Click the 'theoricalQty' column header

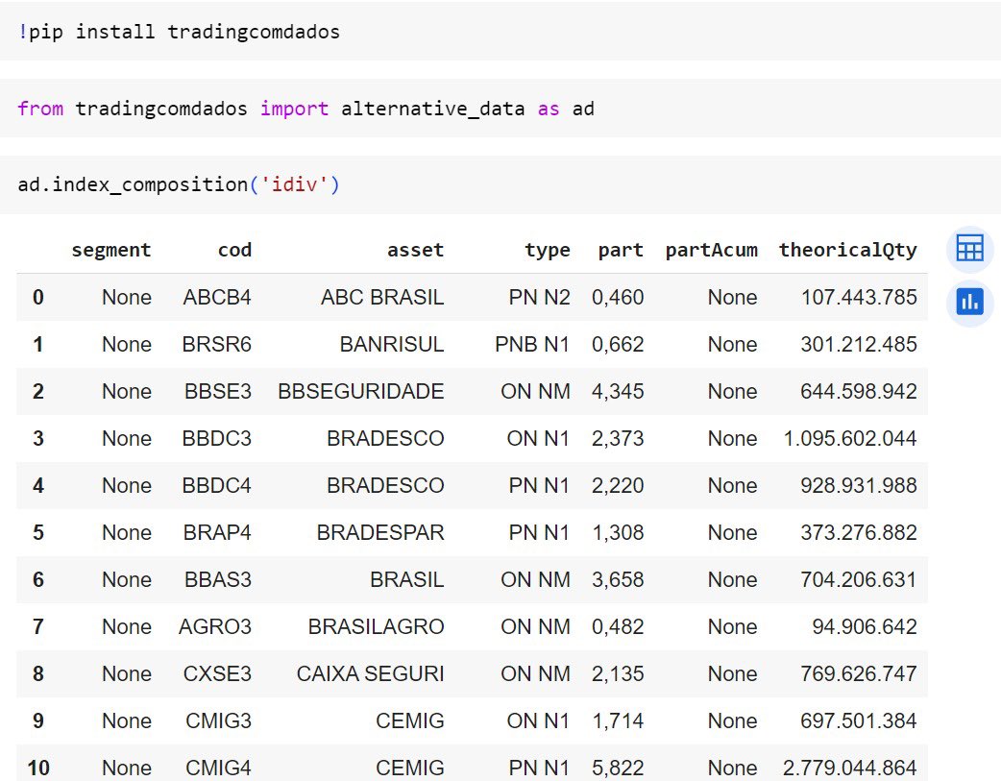[848, 251]
